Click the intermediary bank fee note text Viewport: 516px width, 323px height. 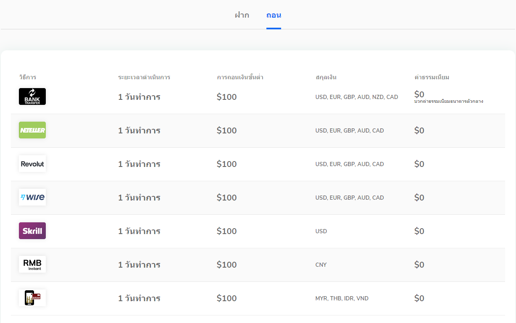[x=449, y=101]
